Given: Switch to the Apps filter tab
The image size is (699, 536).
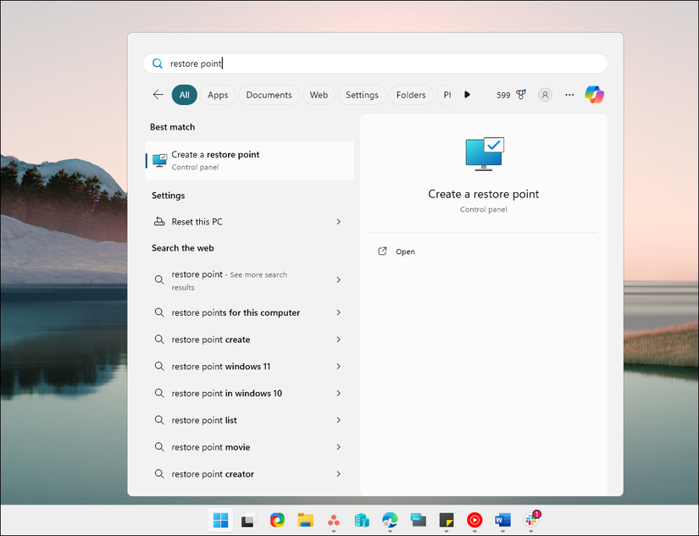Looking at the screenshot, I should coord(218,95).
